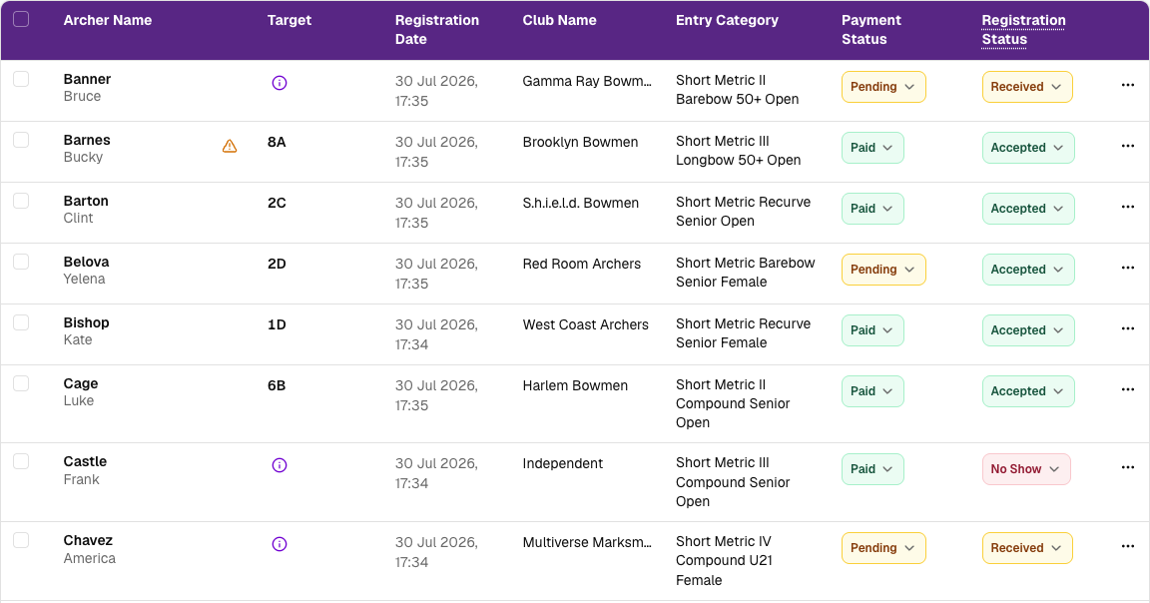Click the Registration Date column header

[x=437, y=29]
